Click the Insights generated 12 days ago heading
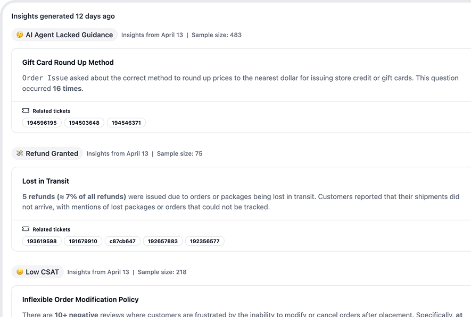 coord(63,16)
